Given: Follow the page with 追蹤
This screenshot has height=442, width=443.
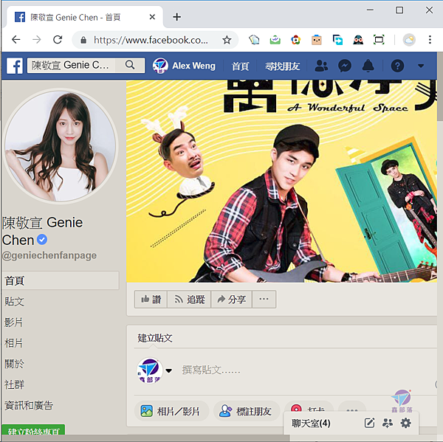Looking at the screenshot, I should (x=189, y=299).
